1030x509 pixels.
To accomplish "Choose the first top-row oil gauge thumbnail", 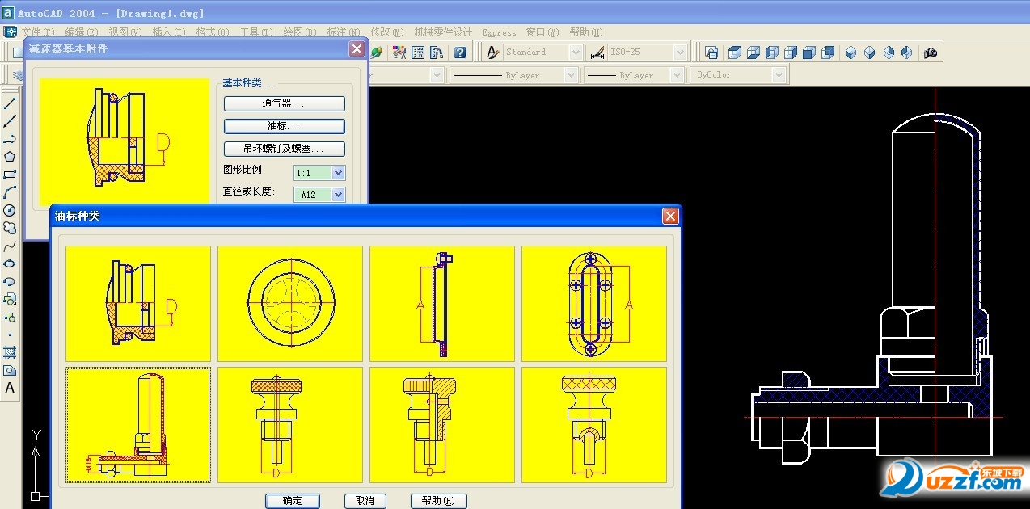I will [x=138, y=304].
